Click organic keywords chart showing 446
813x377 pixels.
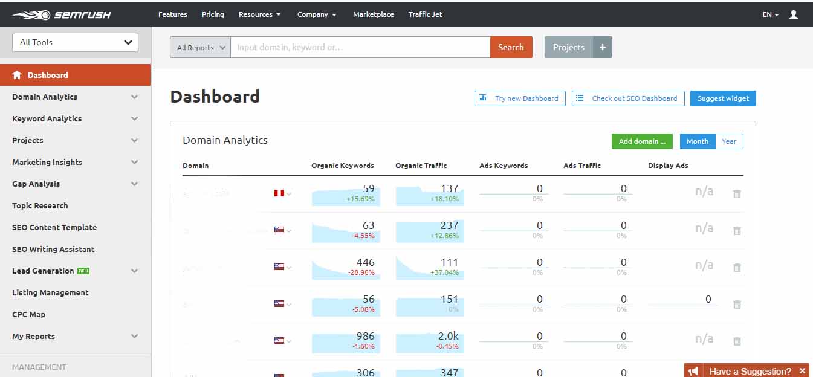[x=346, y=268]
